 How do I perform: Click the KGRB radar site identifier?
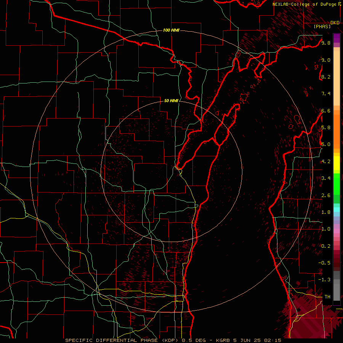(x=223, y=340)
